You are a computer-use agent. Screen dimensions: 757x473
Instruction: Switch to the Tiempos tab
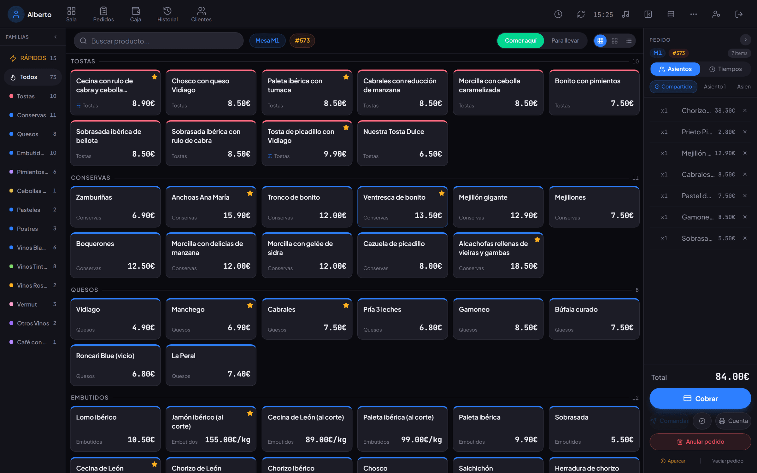pyautogui.click(x=725, y=69)
